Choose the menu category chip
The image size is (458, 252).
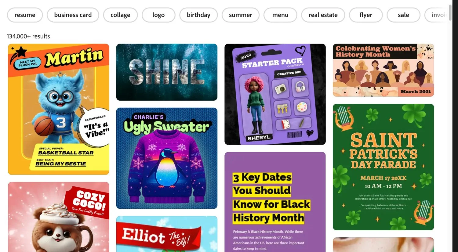coord(280,15)
